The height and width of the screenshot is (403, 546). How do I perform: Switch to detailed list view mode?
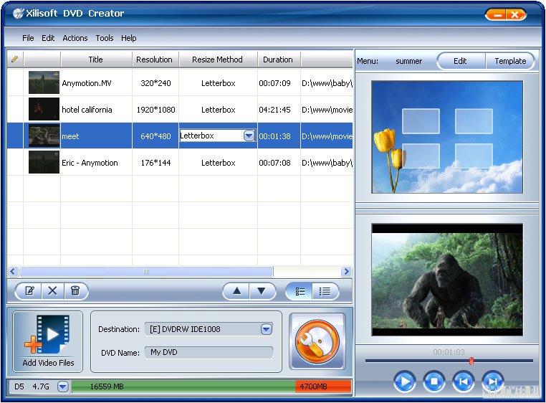point(325,291)
